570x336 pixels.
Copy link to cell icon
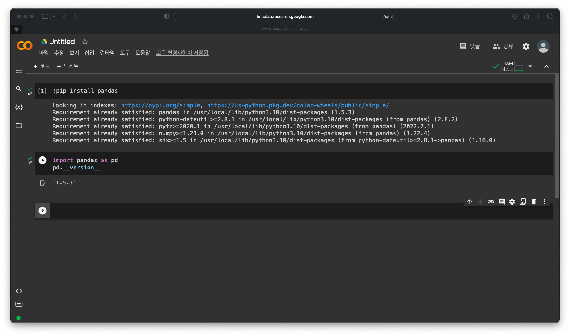(x=491, y=202)
